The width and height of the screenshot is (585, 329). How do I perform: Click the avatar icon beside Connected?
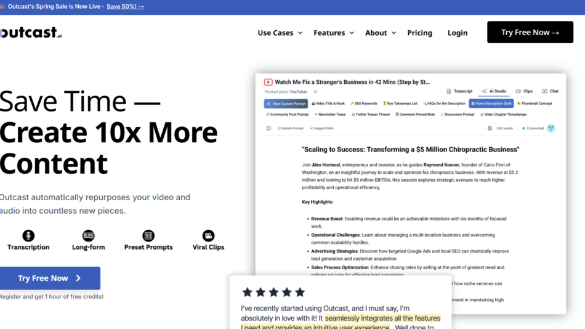pos(551,128)
